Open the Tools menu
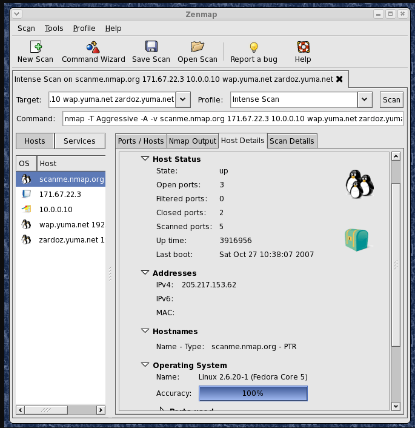Screen dimensions: 415x428 pos(54,28)
